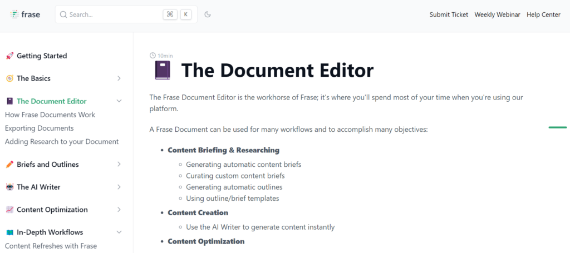The height and width of the screenshot is (253, 570).
Task: Open Exporting Documents page
Action: [x=40, y=128]
